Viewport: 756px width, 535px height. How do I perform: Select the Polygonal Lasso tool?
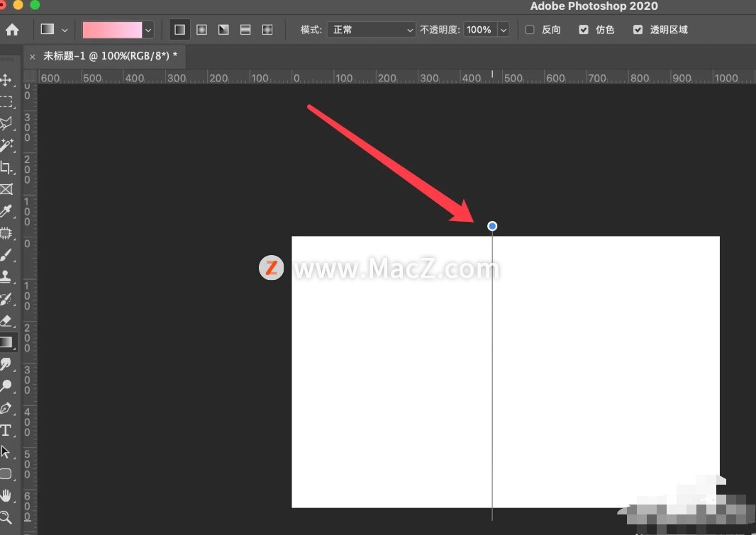click(6, 123)
